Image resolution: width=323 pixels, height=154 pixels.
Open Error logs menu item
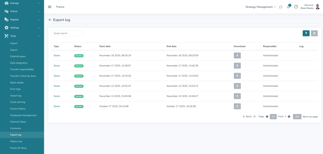15,89
